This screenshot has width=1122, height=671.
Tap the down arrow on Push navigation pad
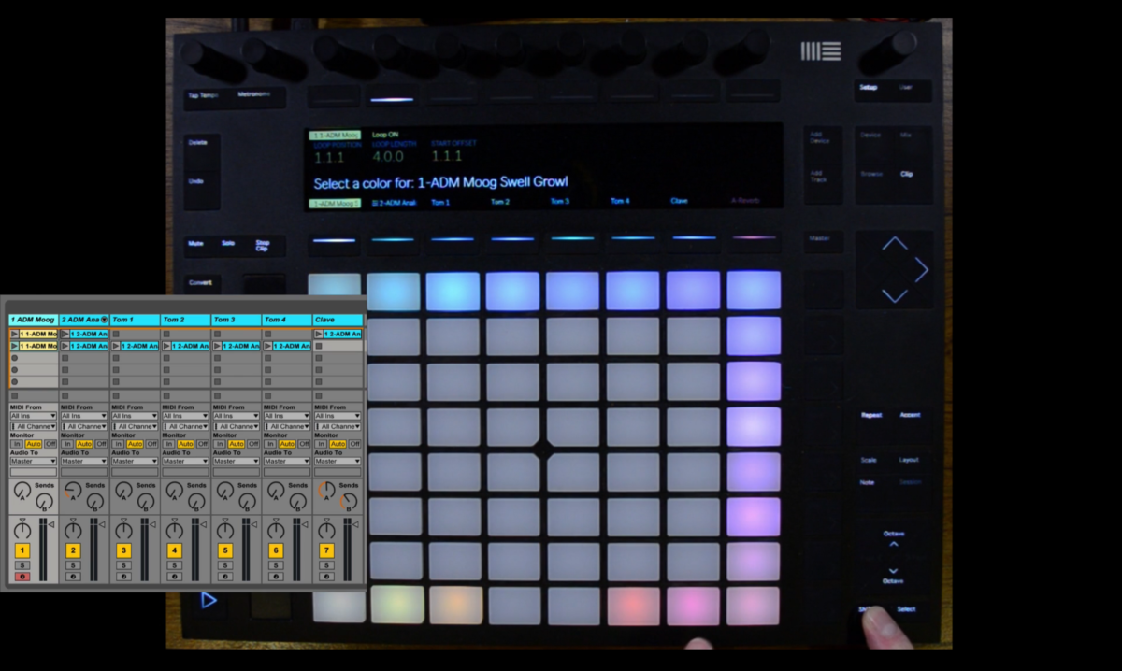point(895,295)
